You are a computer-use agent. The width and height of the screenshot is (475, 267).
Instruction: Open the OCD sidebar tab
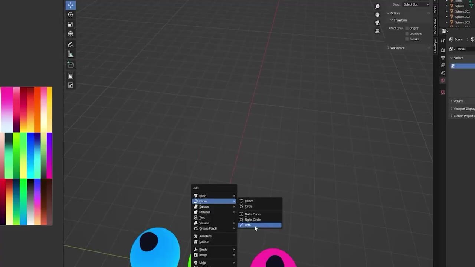point(436,10)
